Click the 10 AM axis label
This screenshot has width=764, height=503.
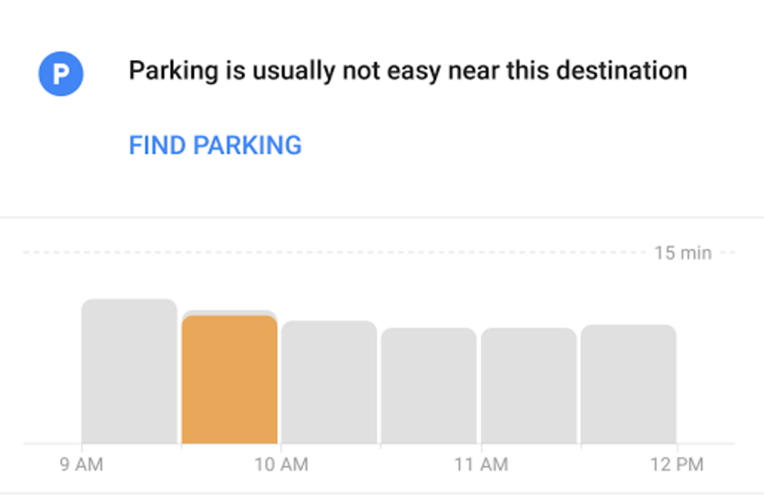pyautogui.click(x=281, y=464)
